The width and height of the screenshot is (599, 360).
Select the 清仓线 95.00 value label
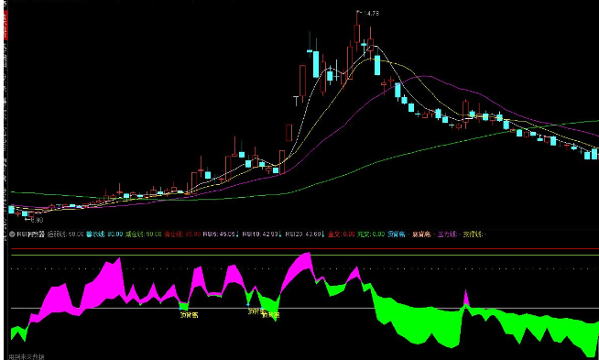182,235
